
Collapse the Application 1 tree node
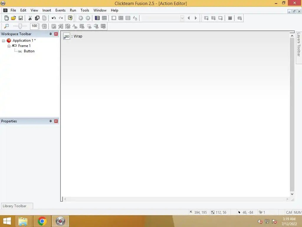point(3,41)
